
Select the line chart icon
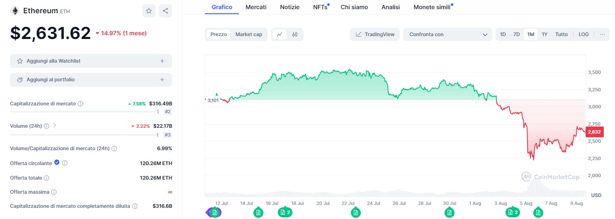280,34
